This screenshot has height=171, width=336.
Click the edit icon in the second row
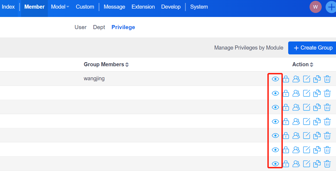pos(307,93)
